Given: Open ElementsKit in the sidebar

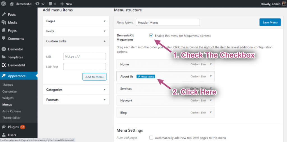Looking at the screenshot, I should point(17,65).
